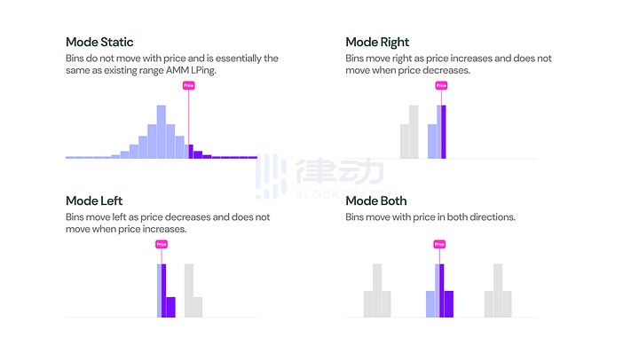Viewport: 639px width, 353px height.
Task: Click the tall gray ghost bar in Mode Left
Action: (x=189, y=291)
